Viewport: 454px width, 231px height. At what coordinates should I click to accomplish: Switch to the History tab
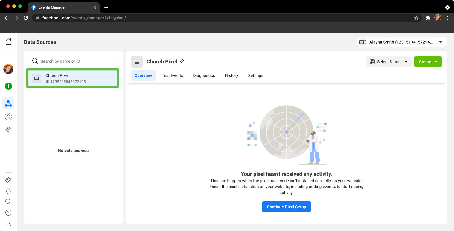(x=231, y=75)
